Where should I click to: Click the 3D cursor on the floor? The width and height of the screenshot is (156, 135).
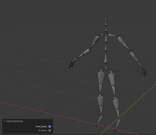tap(108, 127)
